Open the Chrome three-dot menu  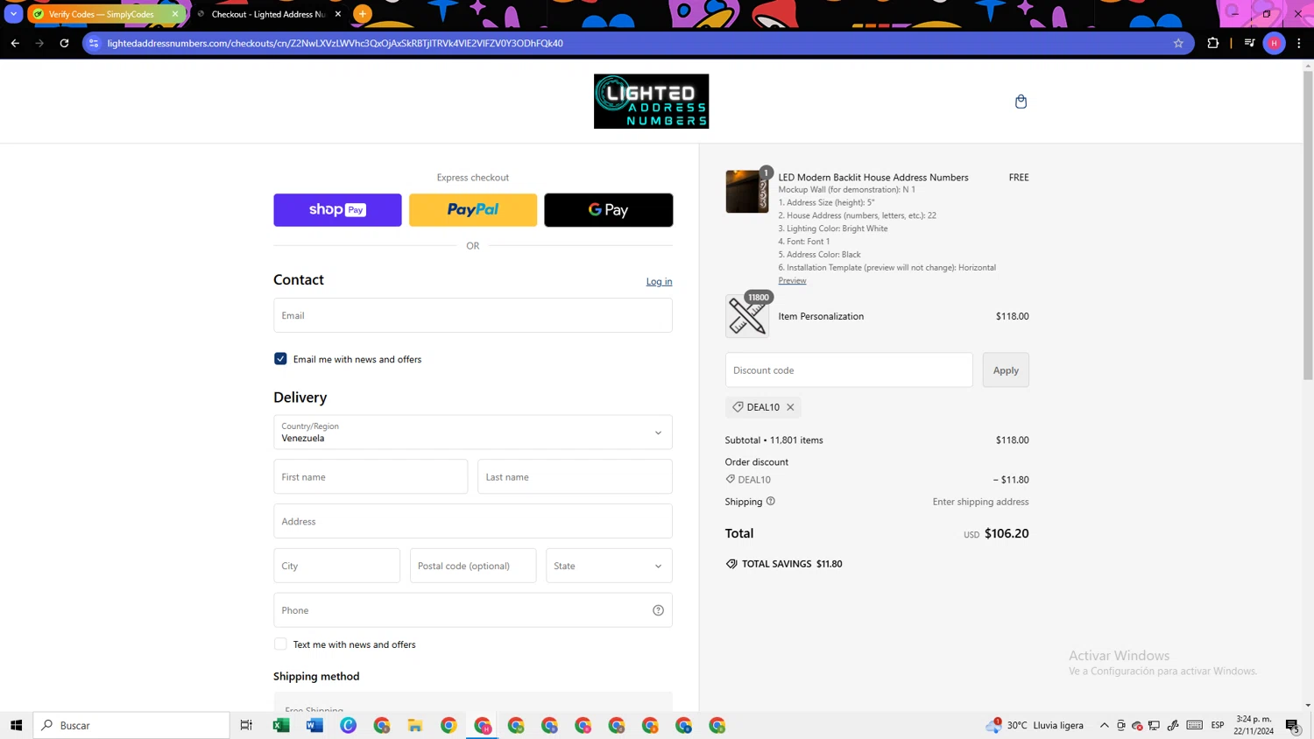click(1299, 43)
